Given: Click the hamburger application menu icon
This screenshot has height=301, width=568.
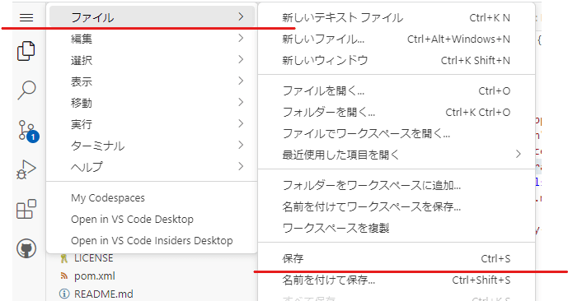Looking at the screenshot, I should click(x=26, y=17).
